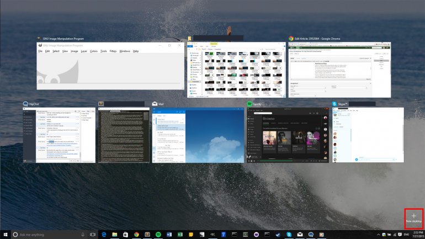Click Filters menu in the GIMP thumbnail

(x=113, y=51)
